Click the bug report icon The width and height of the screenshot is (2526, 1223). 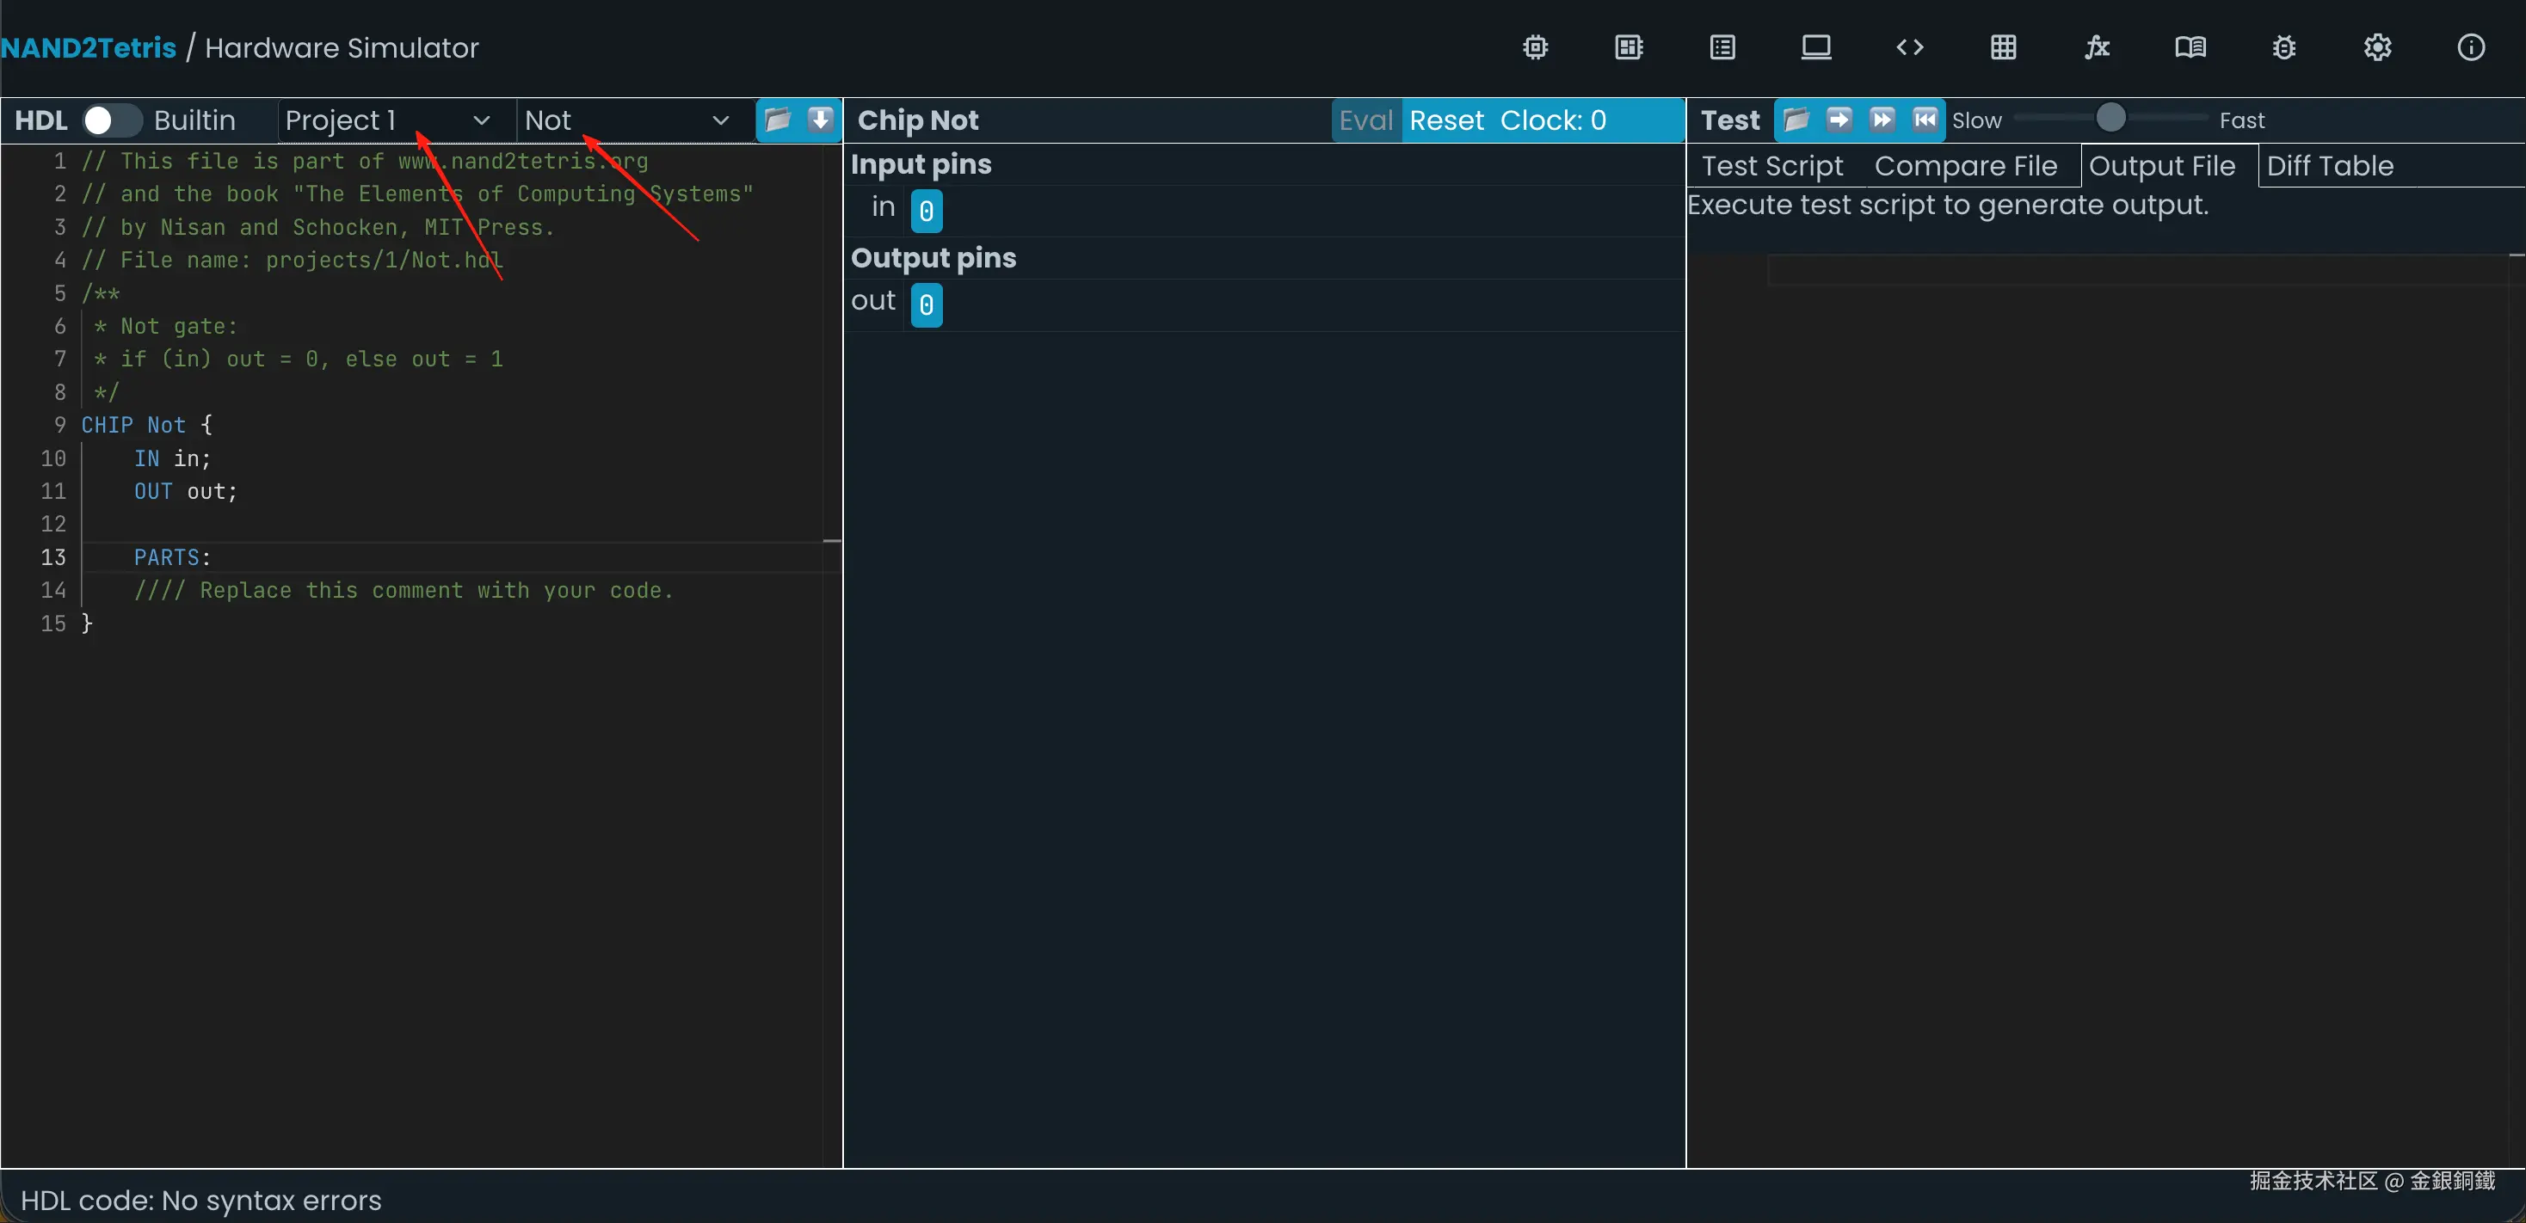(x=2283, y=47)
